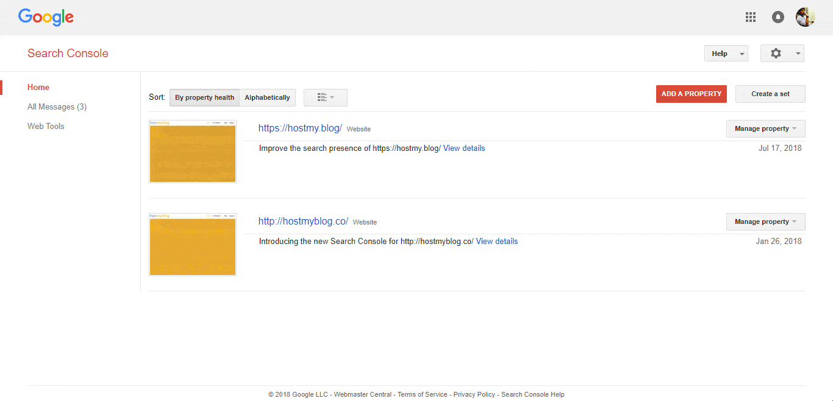The image size is (833, 401).
Task: Open the Privacy Policy footer link
Action: (x=474, y=394)
